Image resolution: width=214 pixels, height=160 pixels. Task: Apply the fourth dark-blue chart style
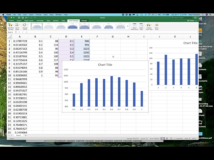coord(73,26)
